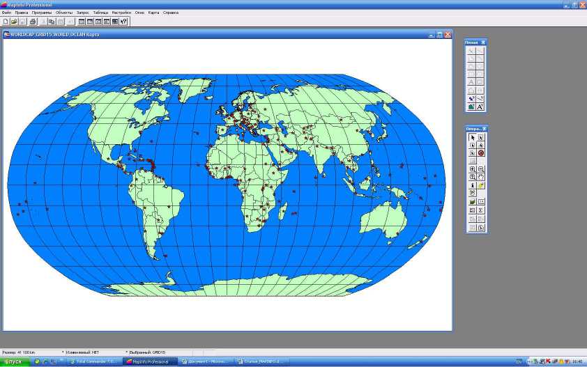587x367 pixels.
Task: Open the Запрос menu
Action: click(x=82, y=13)
